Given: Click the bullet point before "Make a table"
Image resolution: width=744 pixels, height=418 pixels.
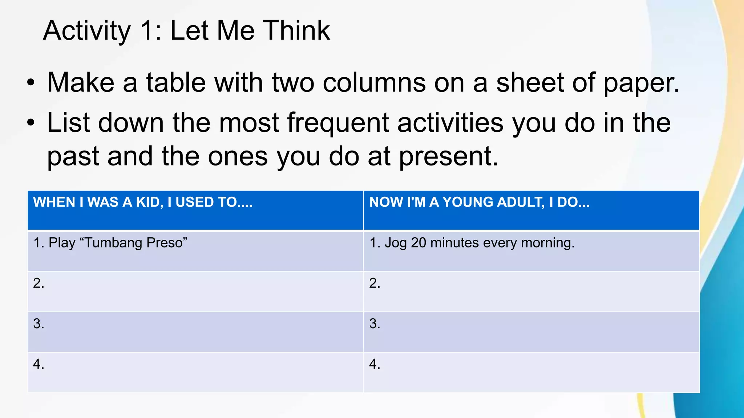Looking at the screenshot, I should click(31, 83).
